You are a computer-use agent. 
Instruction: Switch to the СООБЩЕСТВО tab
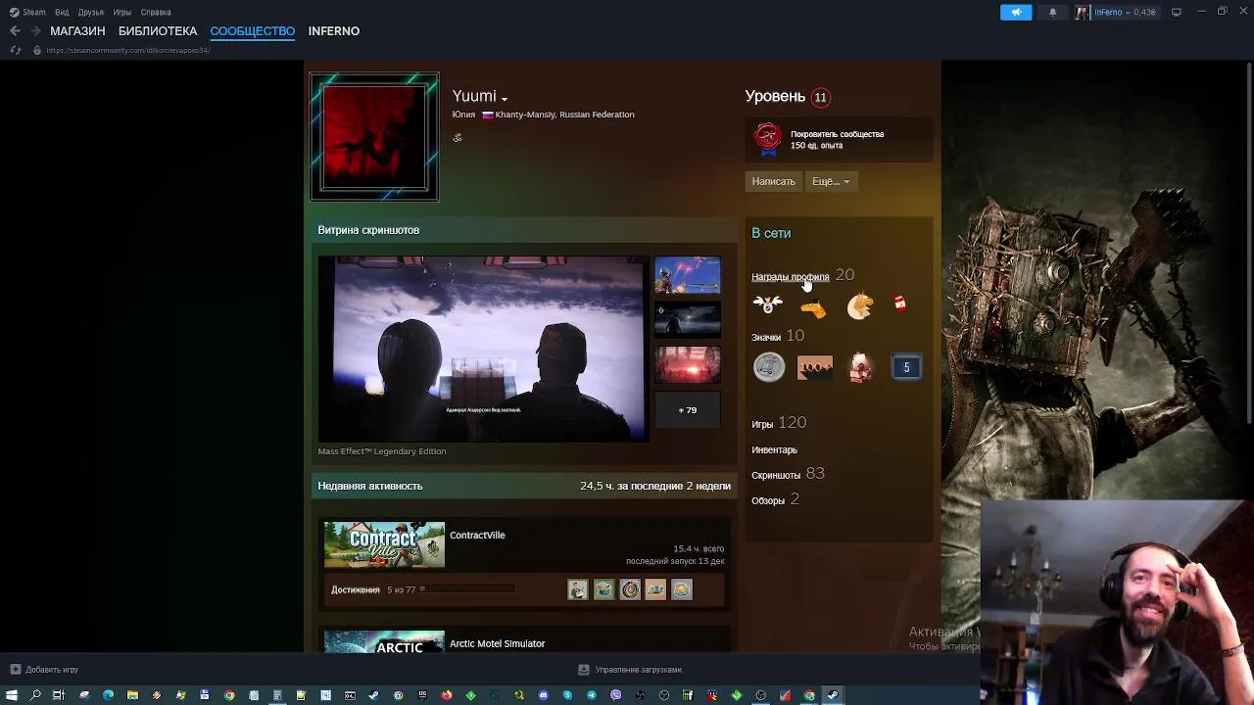[x=252, y=31]
